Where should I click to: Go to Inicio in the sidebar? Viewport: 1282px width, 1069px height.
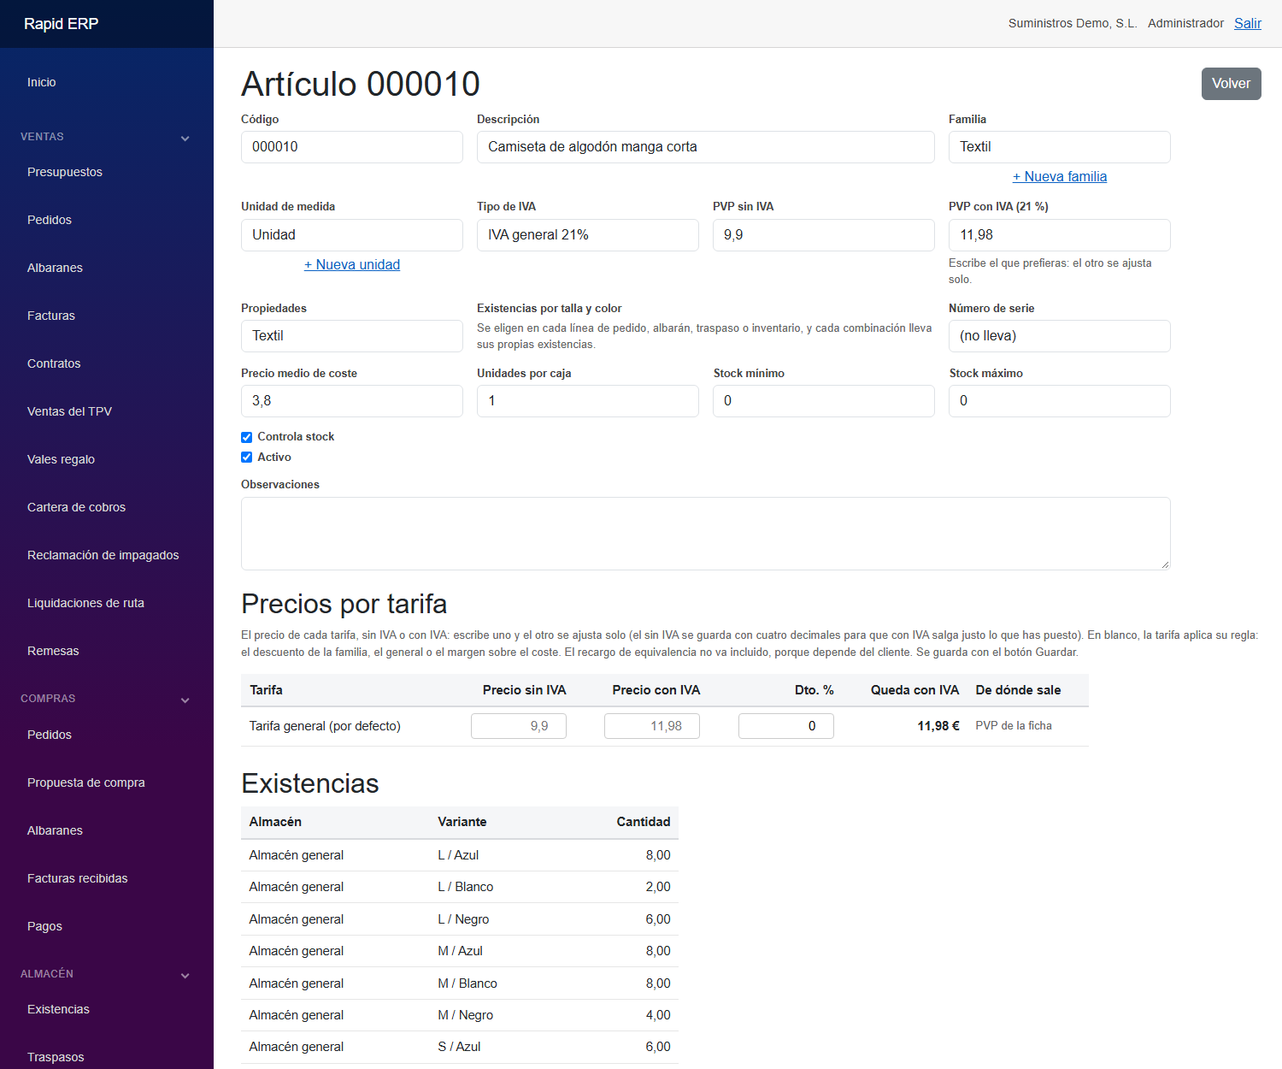(x=42, y=82)
